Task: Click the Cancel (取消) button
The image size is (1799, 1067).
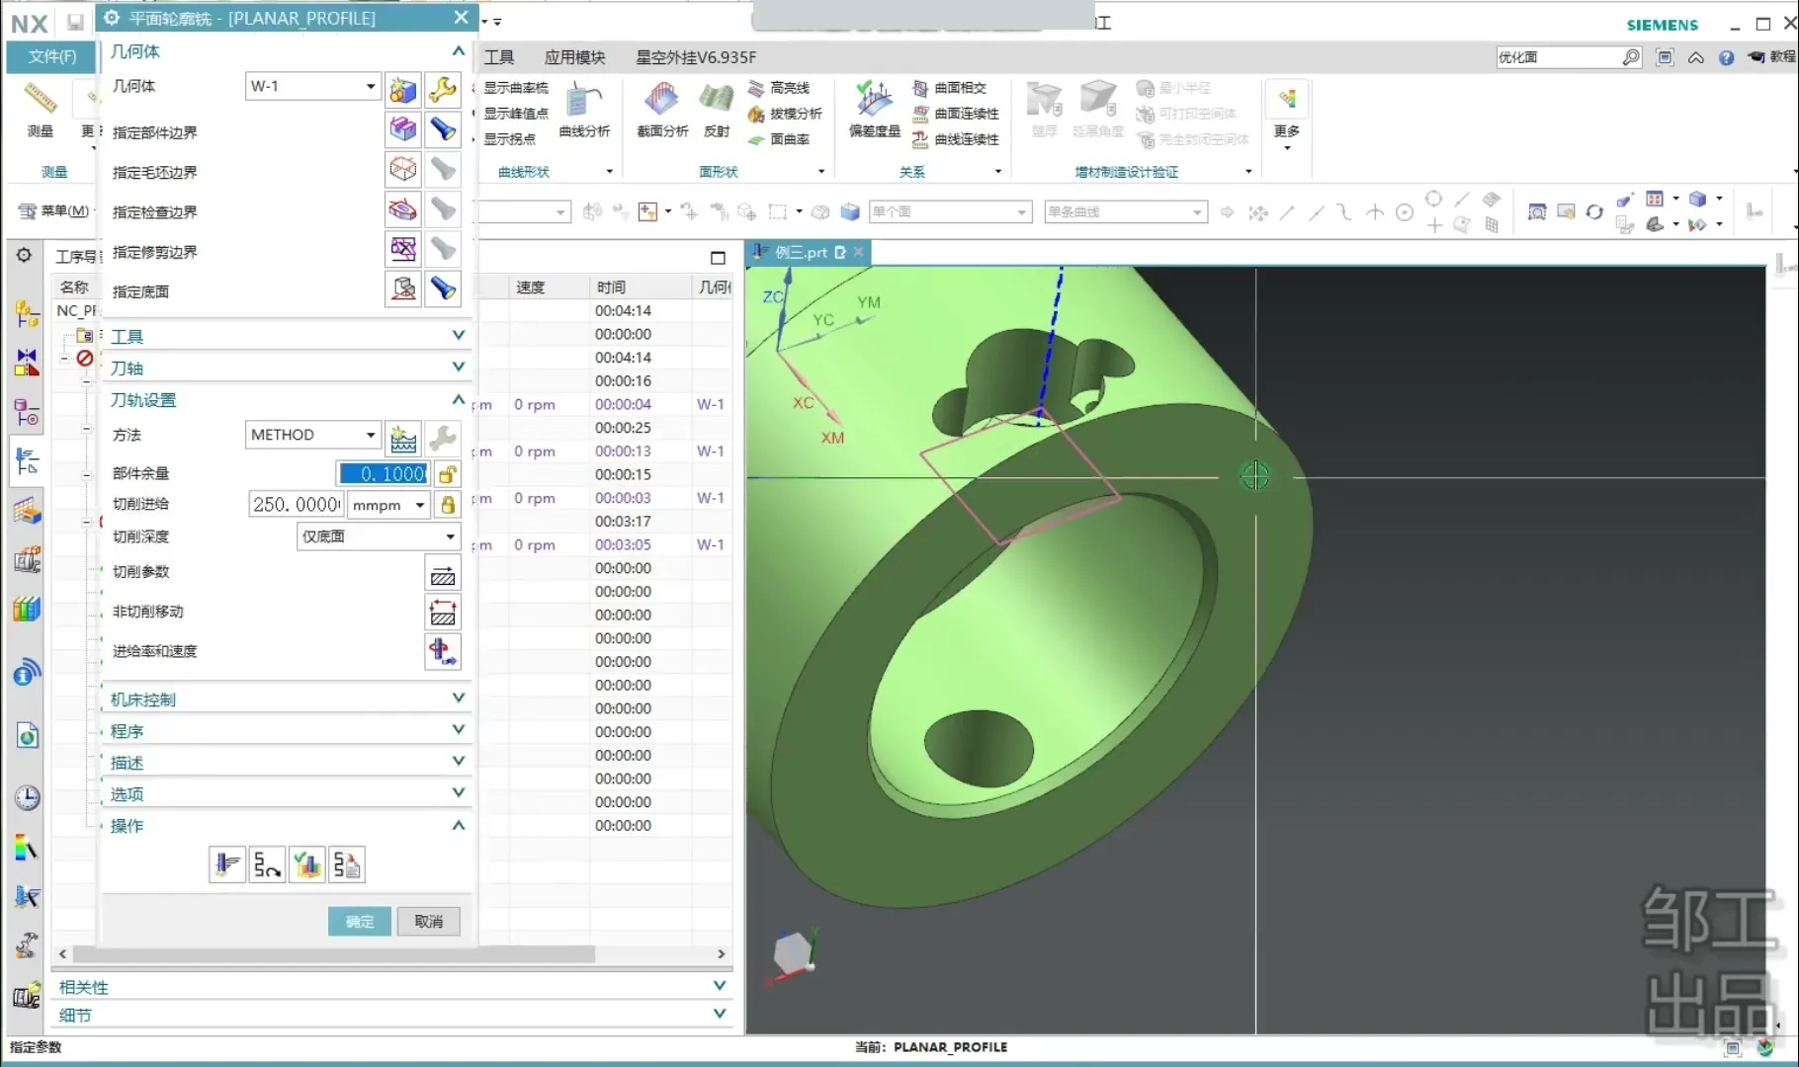Action: point(428,922)
